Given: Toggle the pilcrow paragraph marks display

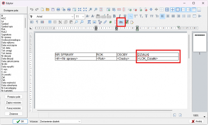Looking at the screenshot, I should 37,22.
